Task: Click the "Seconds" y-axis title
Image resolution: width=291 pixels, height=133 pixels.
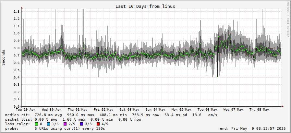Action: coord(4,57)
